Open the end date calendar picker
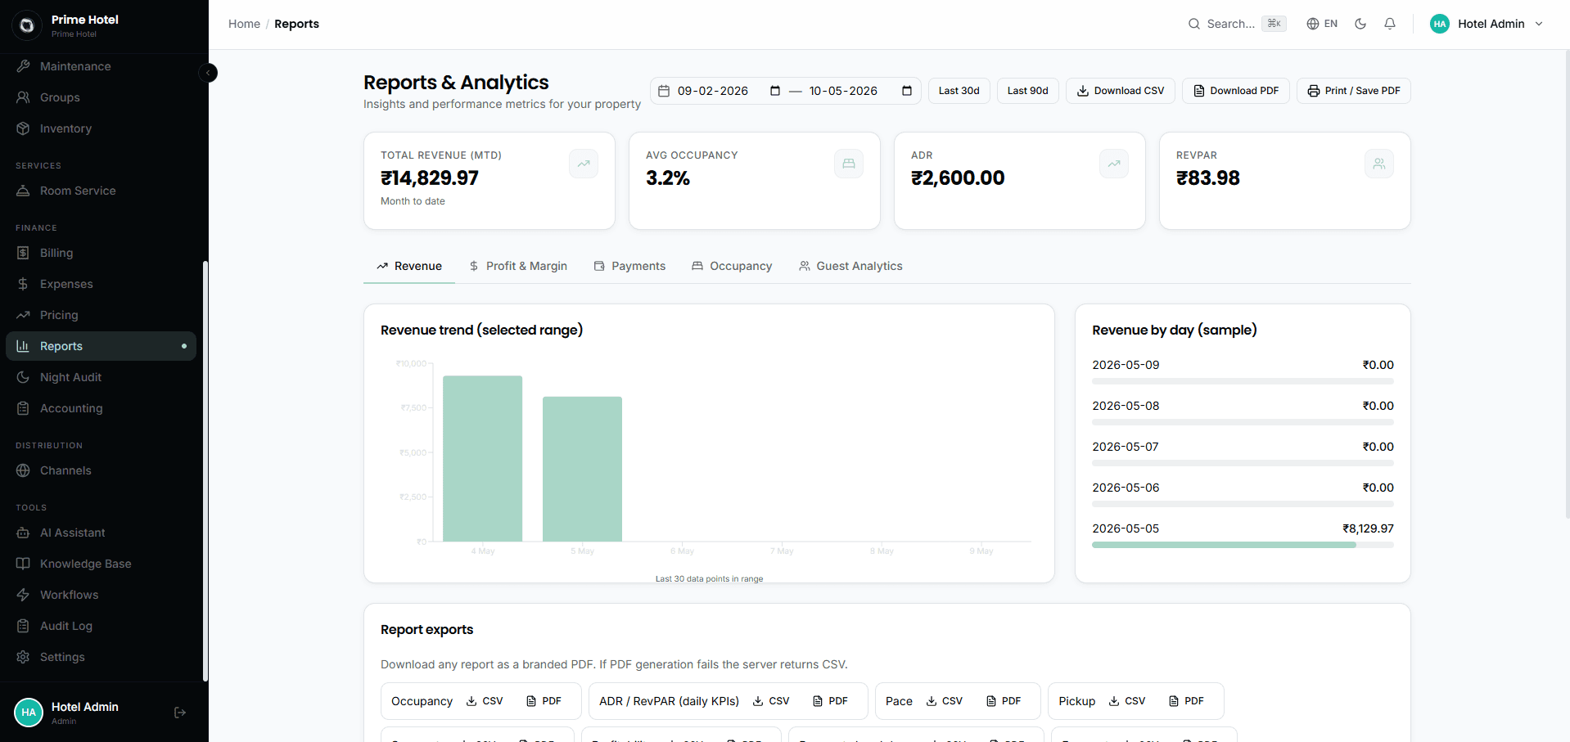Screen dimensions: 1570x742 pyautogui.click(x=906, y=91)
